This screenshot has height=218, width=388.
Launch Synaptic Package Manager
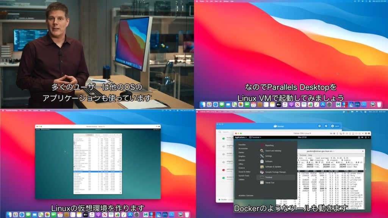[273, 172]
